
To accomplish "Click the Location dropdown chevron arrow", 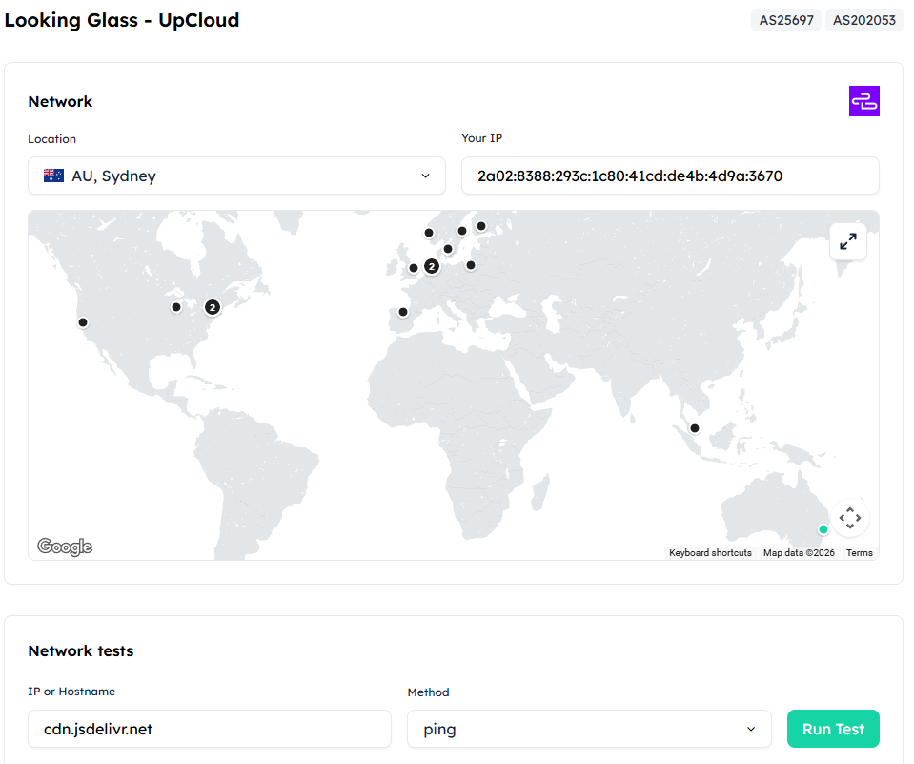I will click(x=425, y=176).
